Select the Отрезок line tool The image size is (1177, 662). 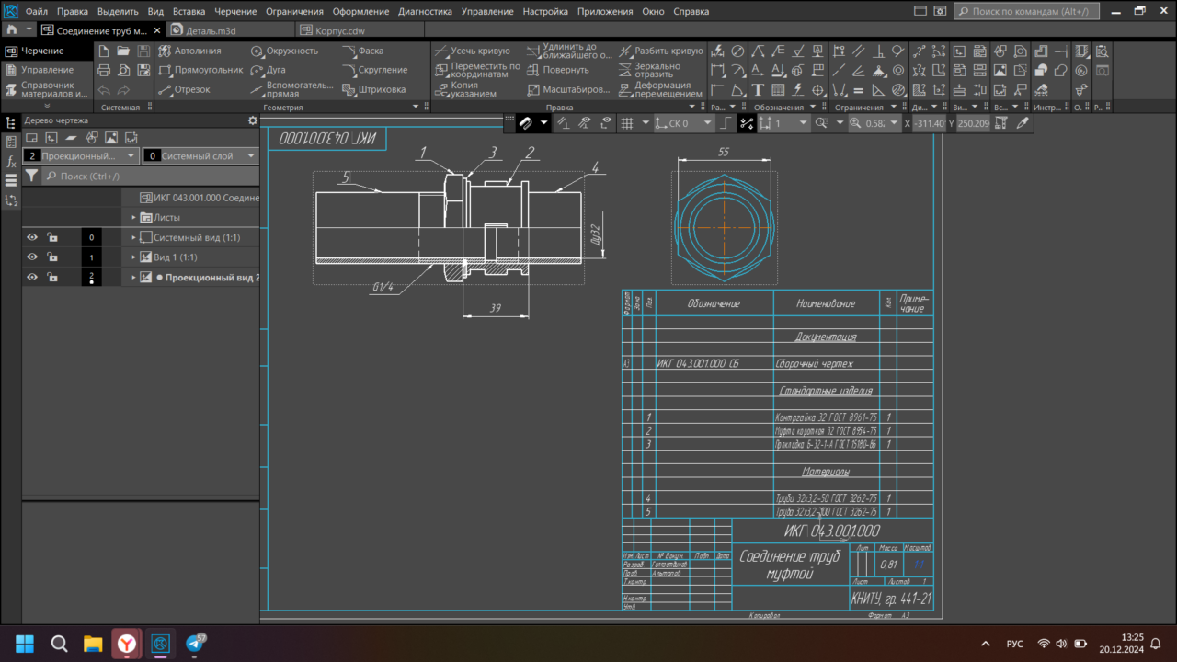(x=184, y=89)
